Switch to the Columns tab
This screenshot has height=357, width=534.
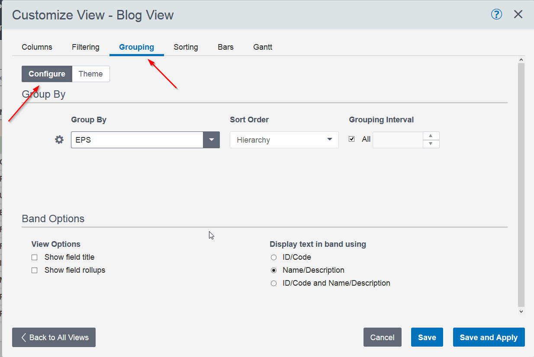(x=37, y=47)
